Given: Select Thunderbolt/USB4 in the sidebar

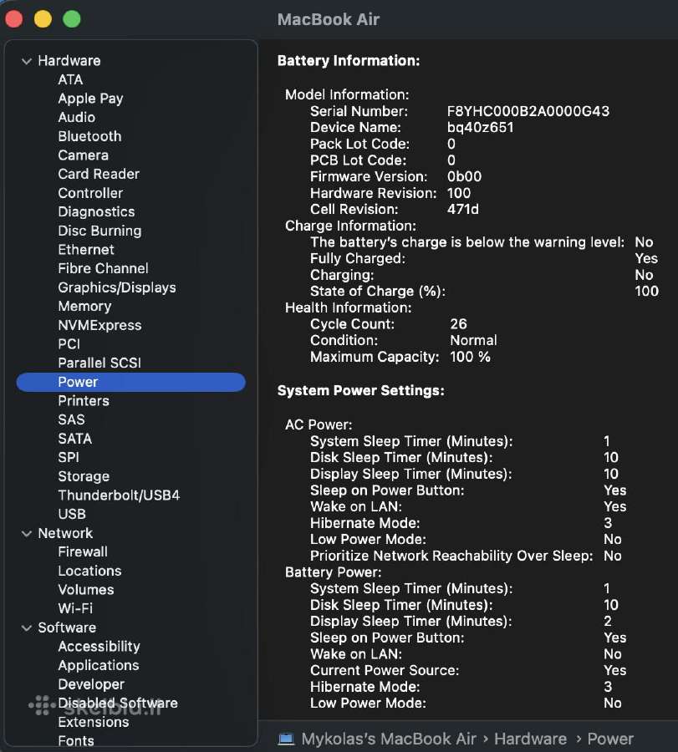Looking at the screenshot, I should pyautogui.click(x=119, y=495).
